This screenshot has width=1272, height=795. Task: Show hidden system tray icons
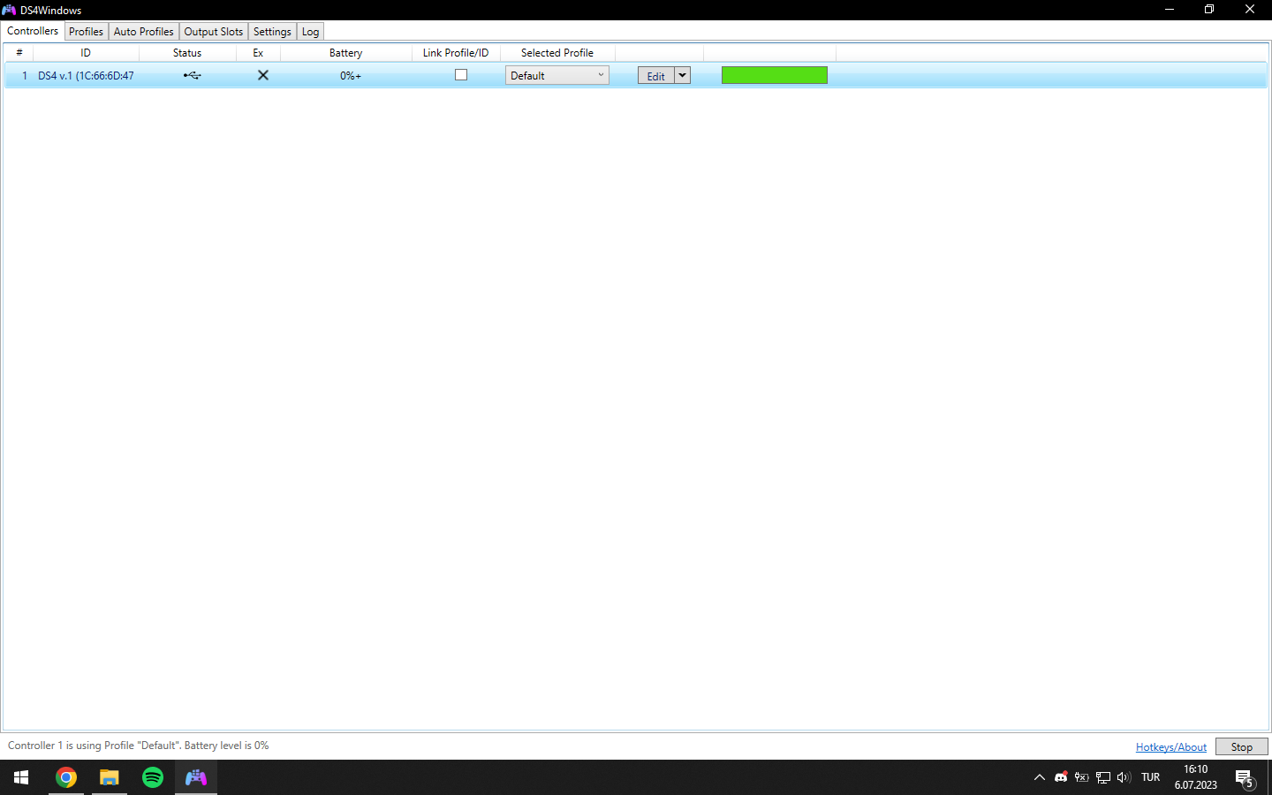click(x=1040, y=777)
